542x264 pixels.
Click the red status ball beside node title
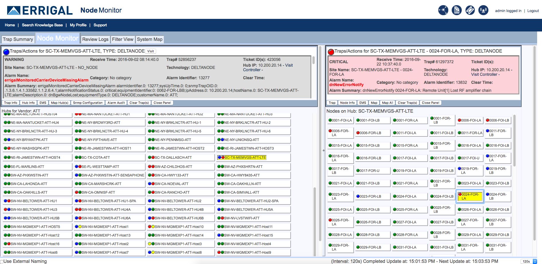click(331, 52)
